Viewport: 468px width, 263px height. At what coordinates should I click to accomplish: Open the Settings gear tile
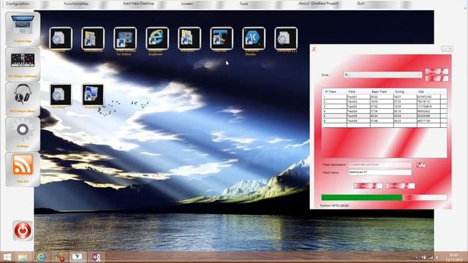point(23,134)
